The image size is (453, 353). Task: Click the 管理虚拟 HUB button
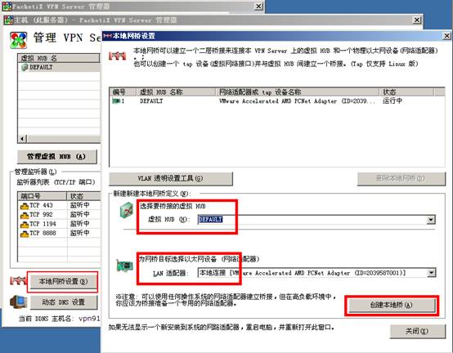point(57,156)
